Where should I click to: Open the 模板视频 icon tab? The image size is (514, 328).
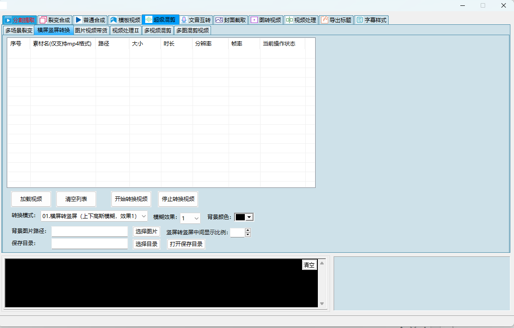click(x=114, y=20)
